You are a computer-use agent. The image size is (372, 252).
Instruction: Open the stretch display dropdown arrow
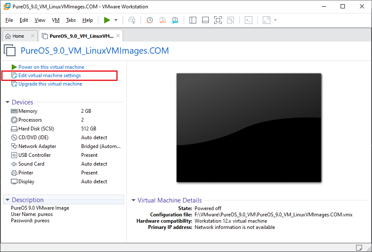pyautogui.click(x=275, y=20)
